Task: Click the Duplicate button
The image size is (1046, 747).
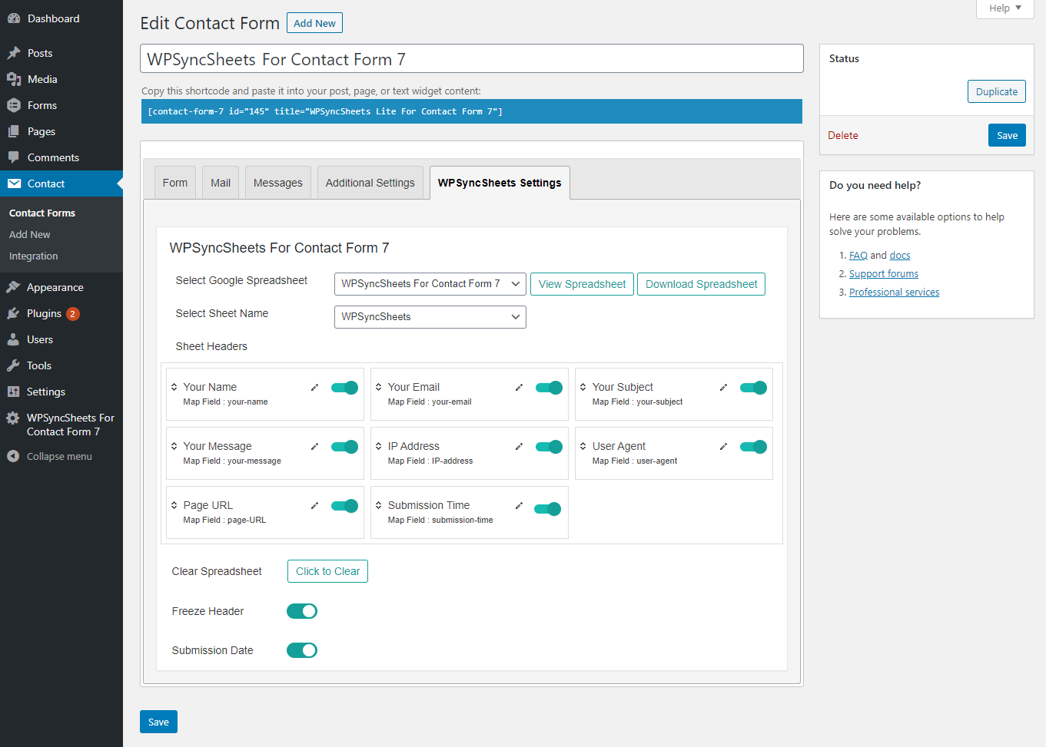Action: [x=997, y=91]
